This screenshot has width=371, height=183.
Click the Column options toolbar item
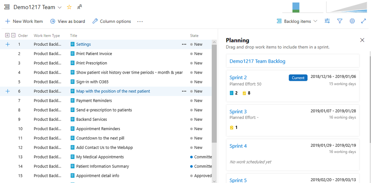(112, 21)
